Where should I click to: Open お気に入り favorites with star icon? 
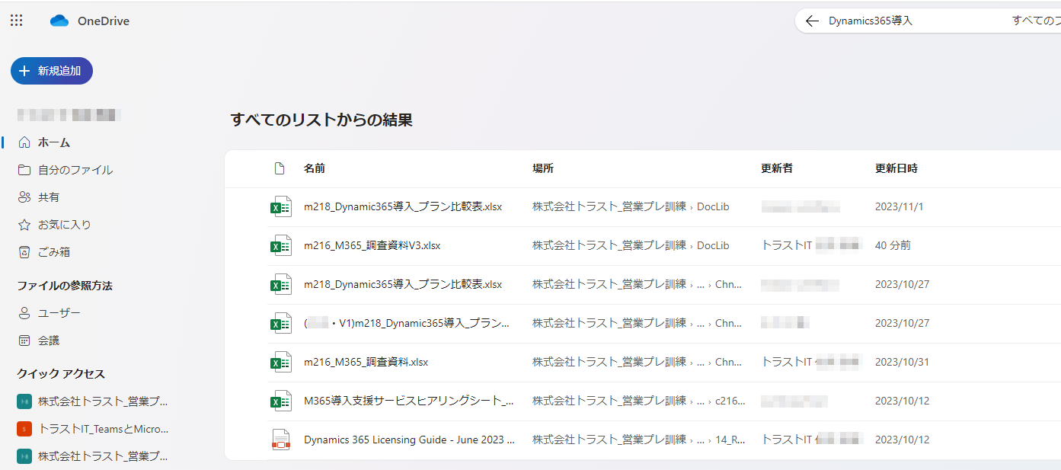(x=64, y=225)
